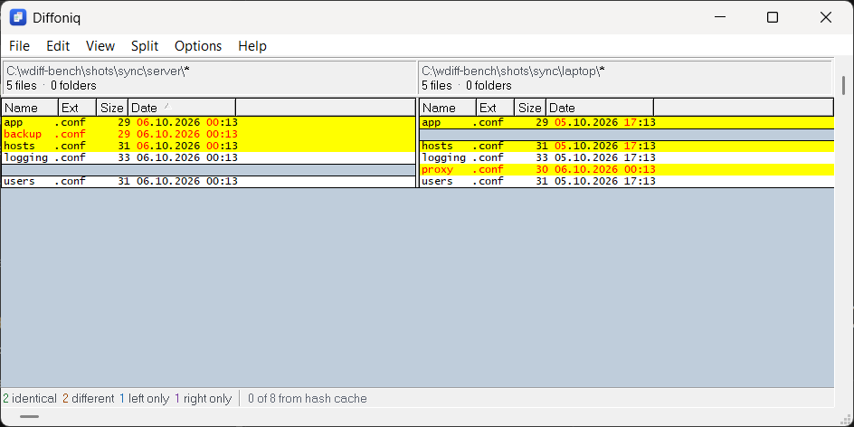The width and height of the screenshot is (854, 427).
Task: Click the horizontal scrollbar thumb at bottom
Action: tap(29, 417)
